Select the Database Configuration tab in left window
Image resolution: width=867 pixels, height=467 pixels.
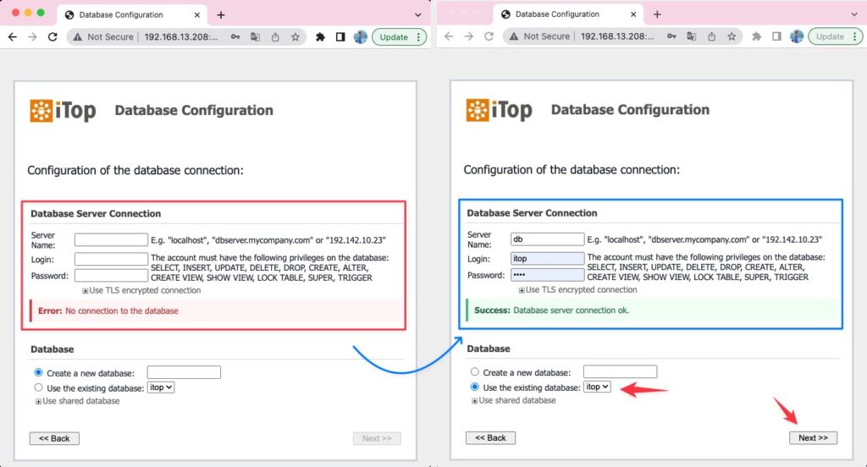pos(133,15)
